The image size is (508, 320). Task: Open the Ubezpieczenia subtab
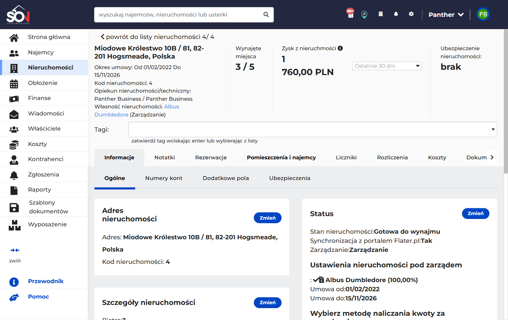tap(290, 178)
